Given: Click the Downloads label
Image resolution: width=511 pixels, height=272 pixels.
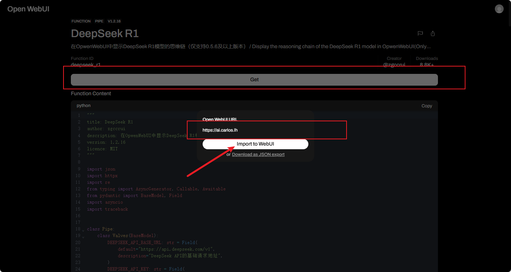Looking at the screenshot, I should tap(427, 58).
